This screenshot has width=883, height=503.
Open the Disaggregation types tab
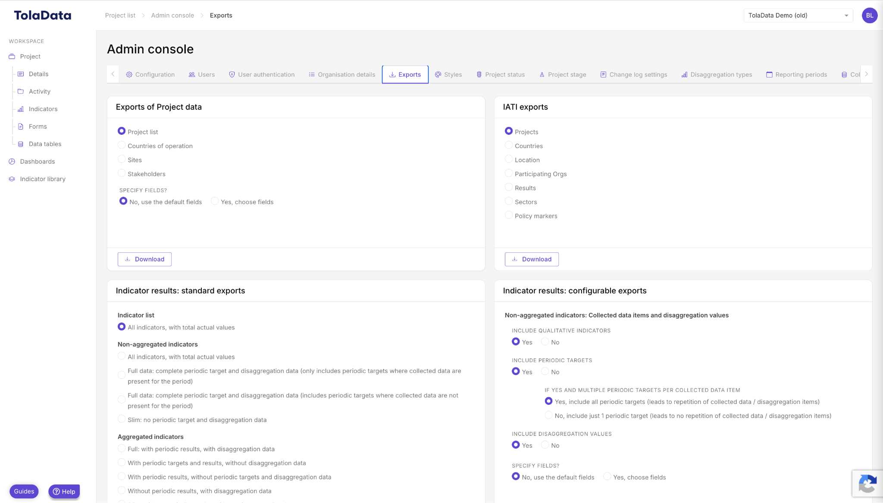(717, 75)
